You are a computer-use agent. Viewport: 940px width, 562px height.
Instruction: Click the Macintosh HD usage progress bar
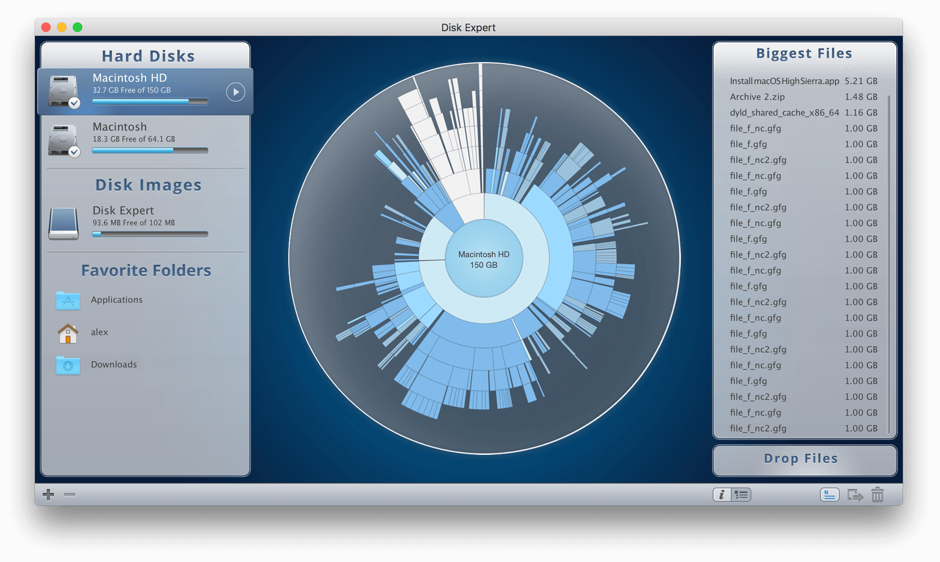pos(150,101)
